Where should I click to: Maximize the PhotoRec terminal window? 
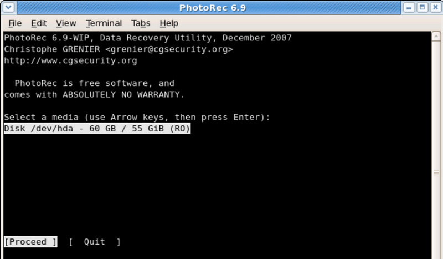(423, 7)
